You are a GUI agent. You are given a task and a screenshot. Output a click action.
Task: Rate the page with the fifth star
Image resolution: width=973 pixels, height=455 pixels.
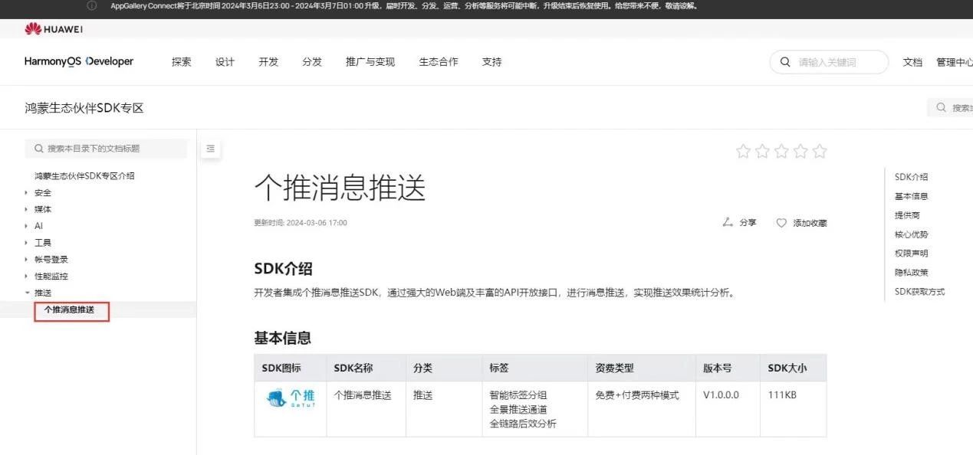pyautogui.click(x=820, y=151)
